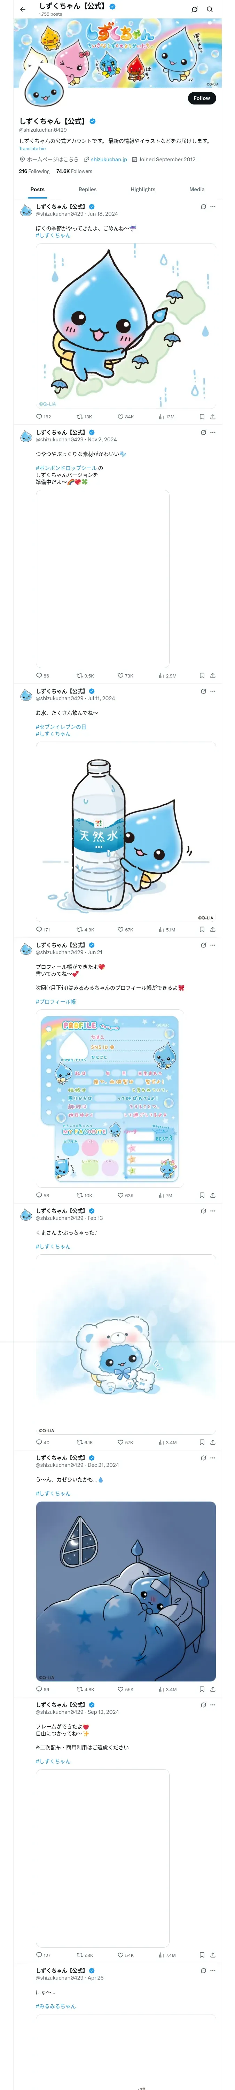
Task: Open more options on Jun 18 post
Action: pos(213,207)
